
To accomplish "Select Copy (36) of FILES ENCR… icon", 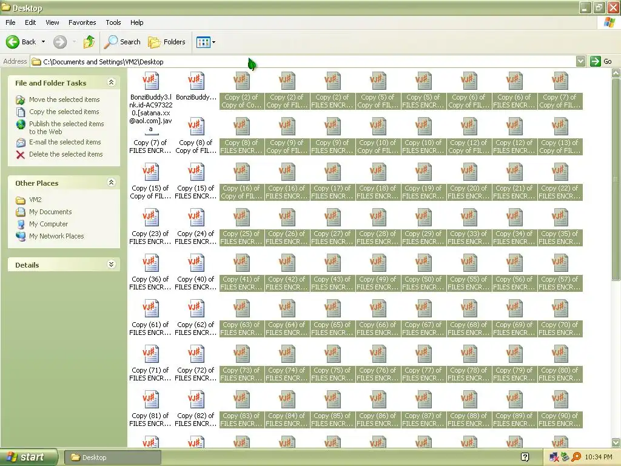I will tap(150, 263).
